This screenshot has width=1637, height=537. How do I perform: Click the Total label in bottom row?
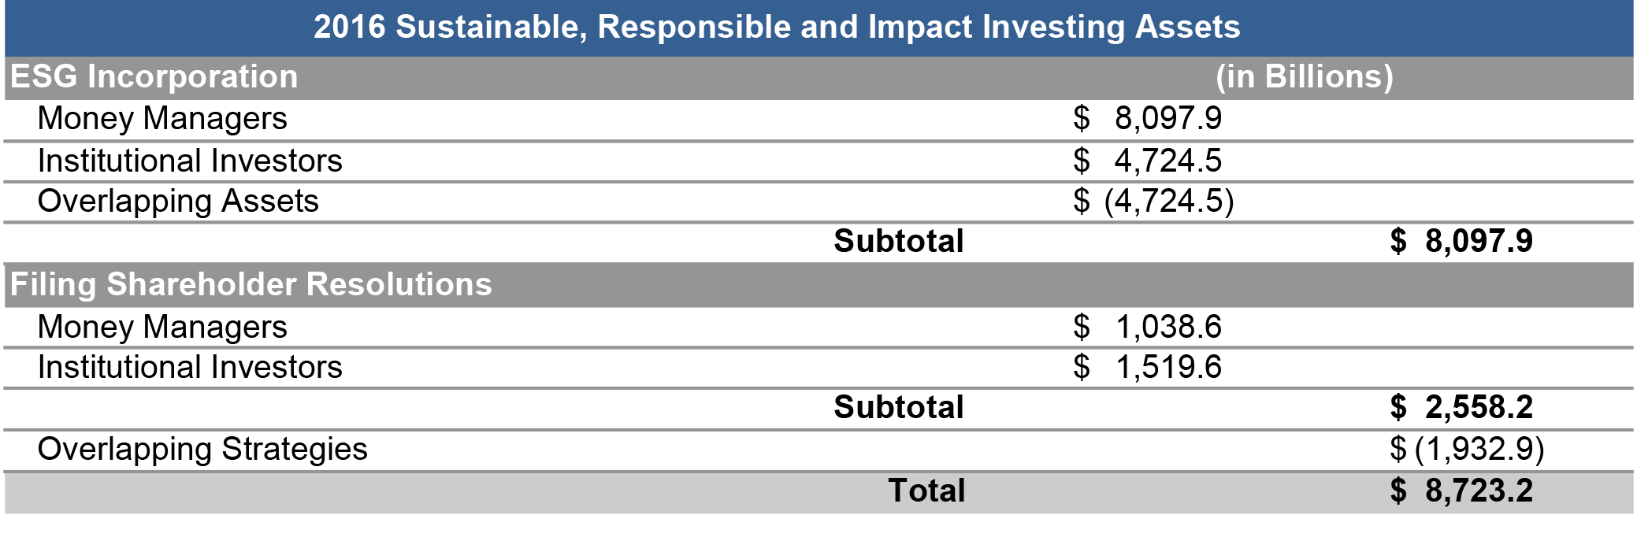[x=926, y=491]
